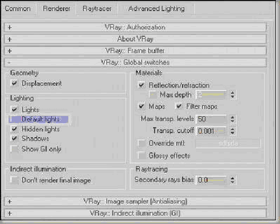Open the Renderer tab
The image size is (280, 224).
point(57,9)
